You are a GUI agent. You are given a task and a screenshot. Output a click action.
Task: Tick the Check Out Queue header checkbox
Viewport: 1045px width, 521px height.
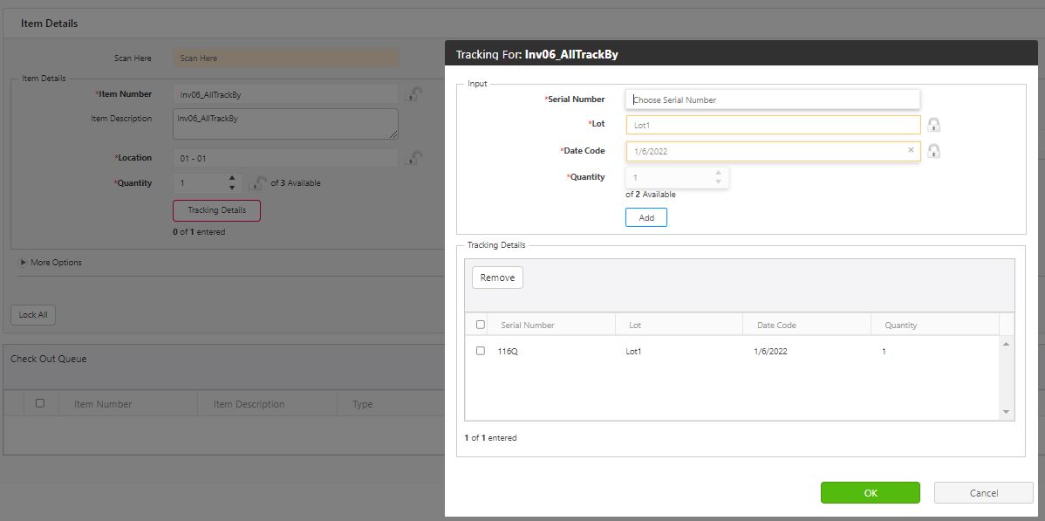coord(39,403)
